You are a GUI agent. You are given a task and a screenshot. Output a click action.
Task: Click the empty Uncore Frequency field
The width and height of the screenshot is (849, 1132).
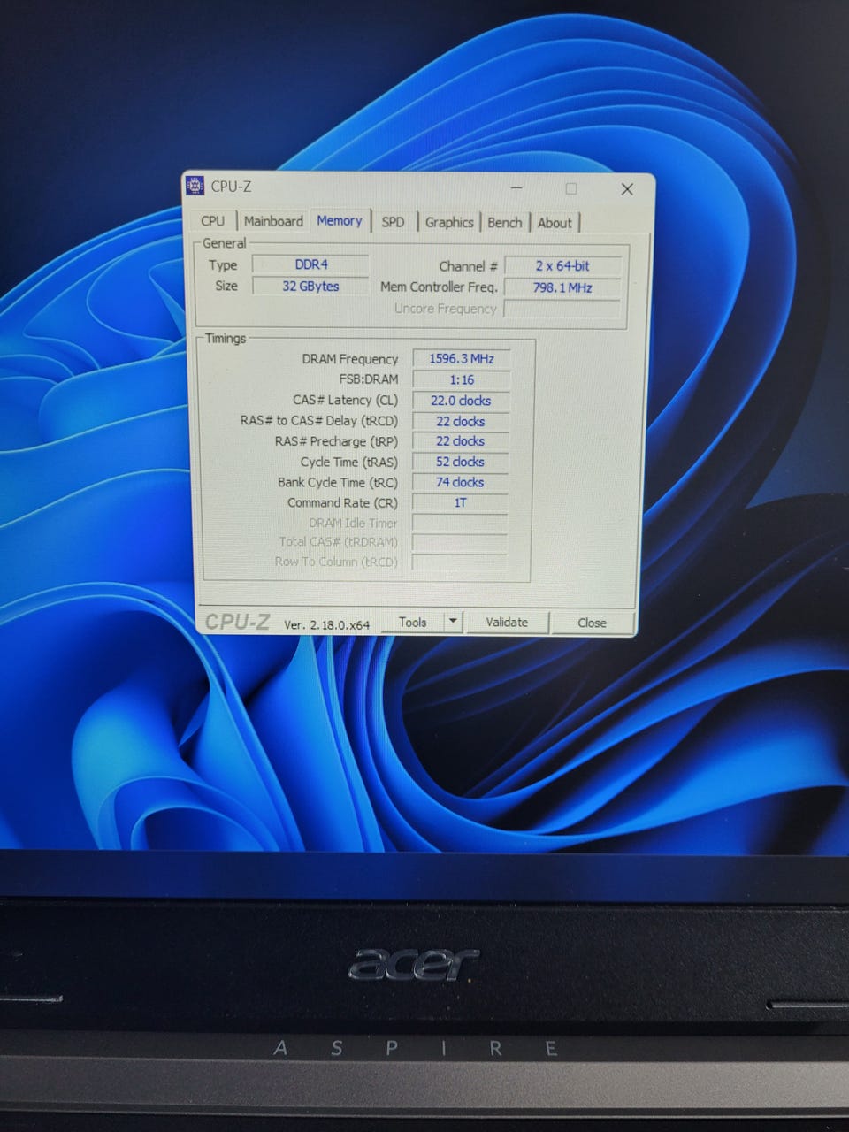(562, 309)
